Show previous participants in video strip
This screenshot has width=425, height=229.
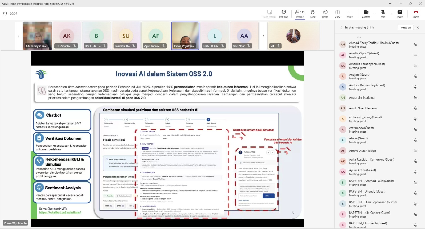(x=18, y=36)
